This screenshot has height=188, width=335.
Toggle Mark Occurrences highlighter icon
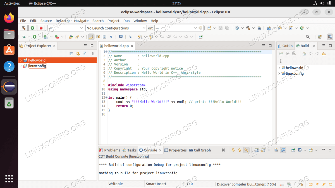pos(91,37)
